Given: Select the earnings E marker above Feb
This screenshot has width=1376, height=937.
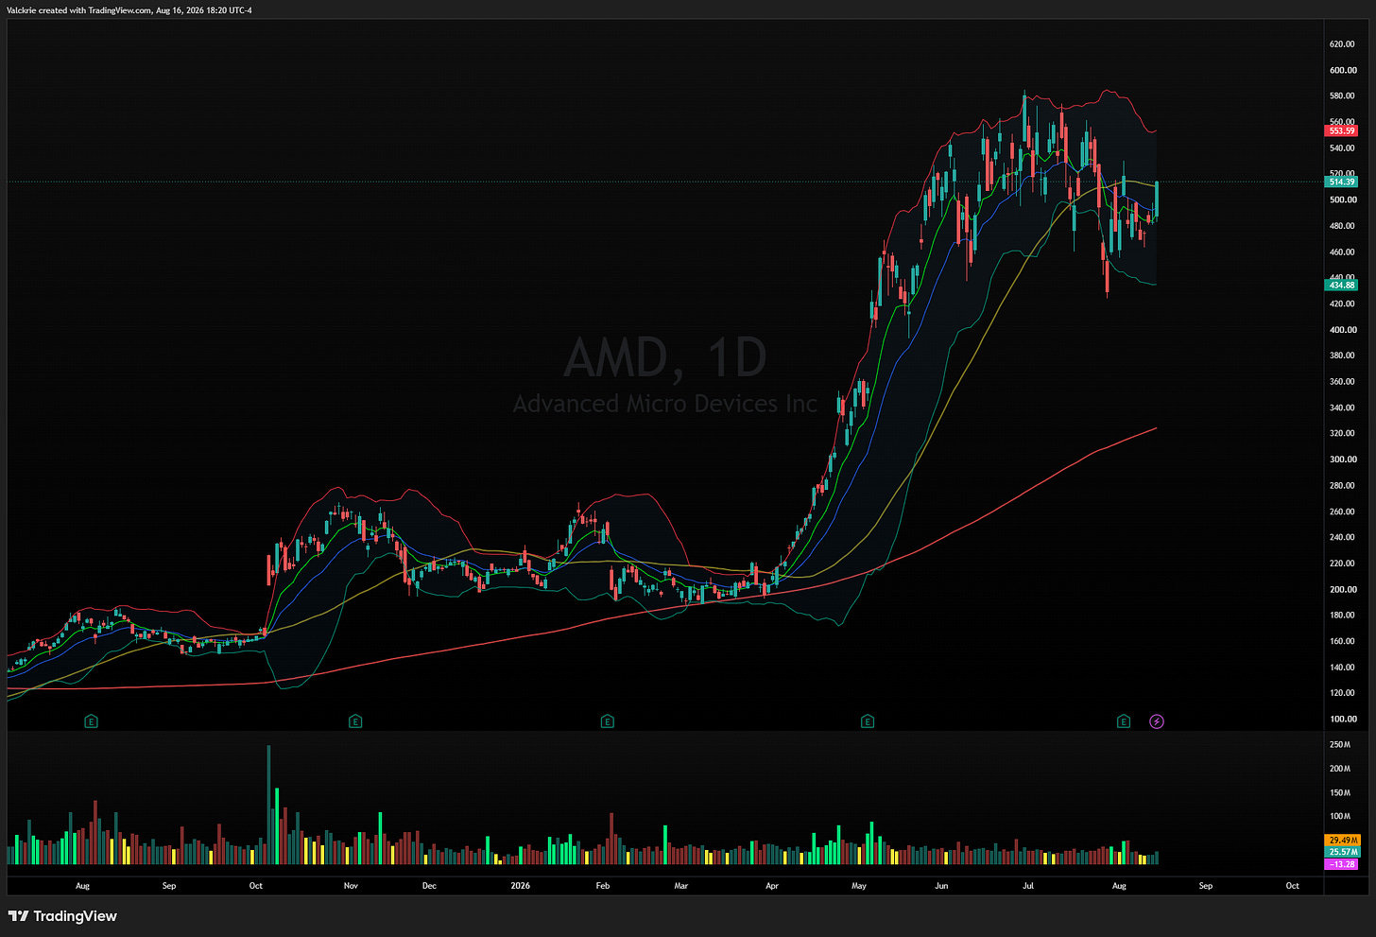Looking at the screenshot, I should point(608,721).
